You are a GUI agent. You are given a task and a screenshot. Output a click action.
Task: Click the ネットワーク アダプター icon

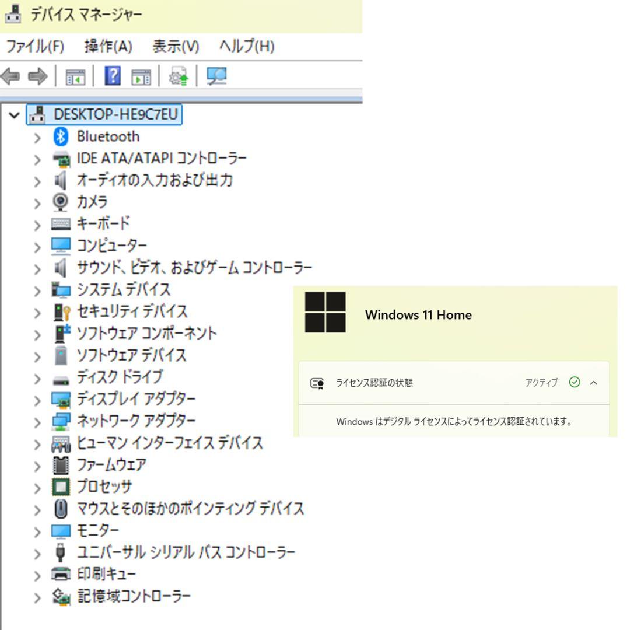click(60, 421)
